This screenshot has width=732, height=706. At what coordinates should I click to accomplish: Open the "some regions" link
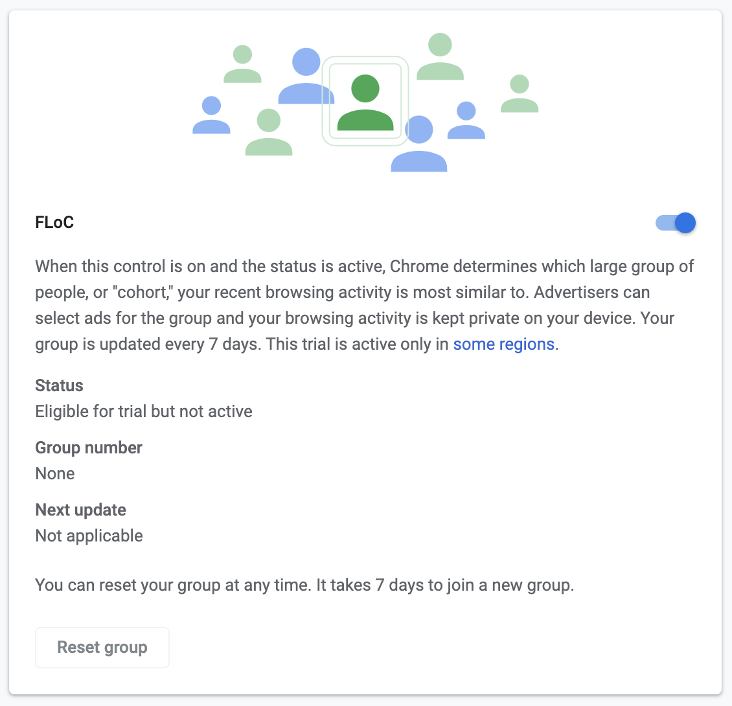[x=503, y=344]
